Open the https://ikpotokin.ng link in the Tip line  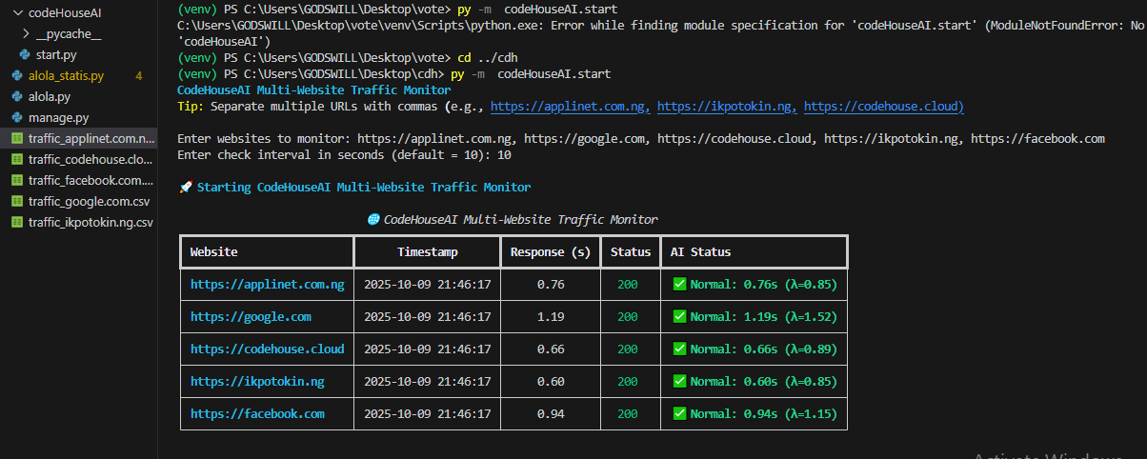click(727, 106)
